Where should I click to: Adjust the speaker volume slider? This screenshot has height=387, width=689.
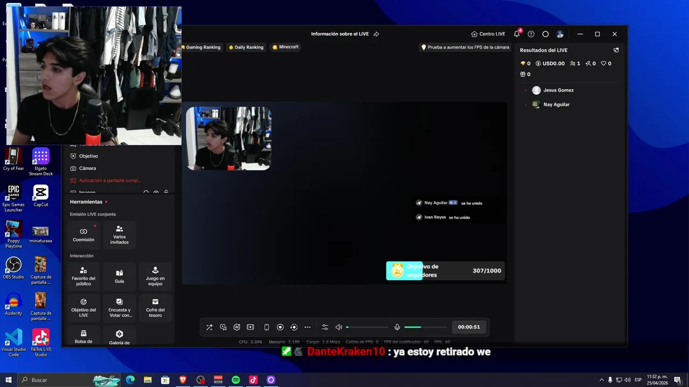(367, 327)
